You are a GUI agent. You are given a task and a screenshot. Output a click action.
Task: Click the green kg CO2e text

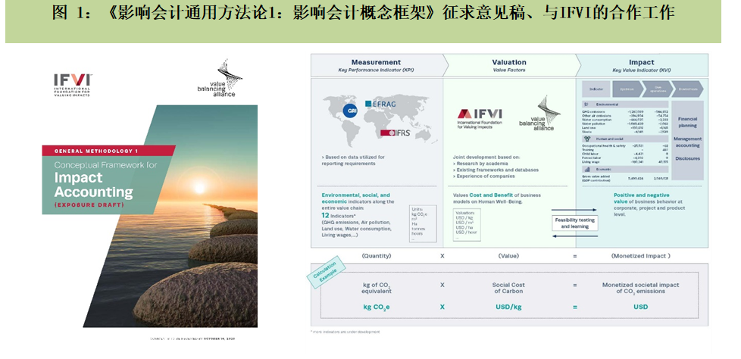pos(376,307)
